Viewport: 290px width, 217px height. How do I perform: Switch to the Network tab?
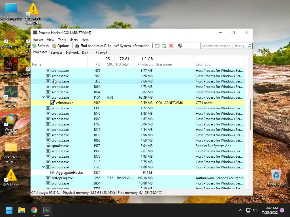[x=72, y=52]
